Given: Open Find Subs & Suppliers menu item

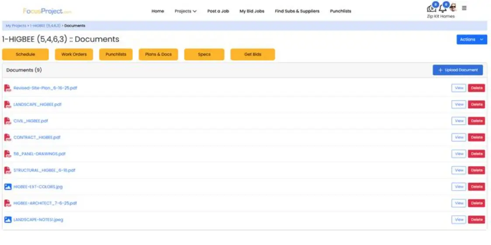Looking at the screenshot, I should pyautogui.click(x=297, y=11).
